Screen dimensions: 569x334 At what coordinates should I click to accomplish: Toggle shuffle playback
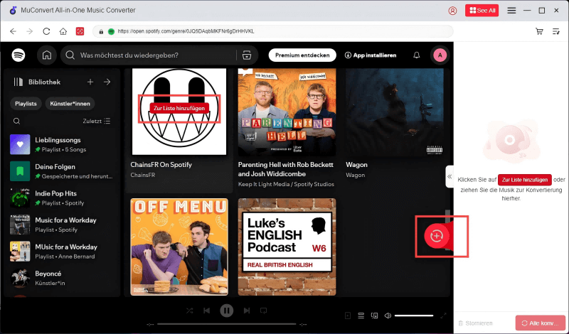[x=190, y=311]
